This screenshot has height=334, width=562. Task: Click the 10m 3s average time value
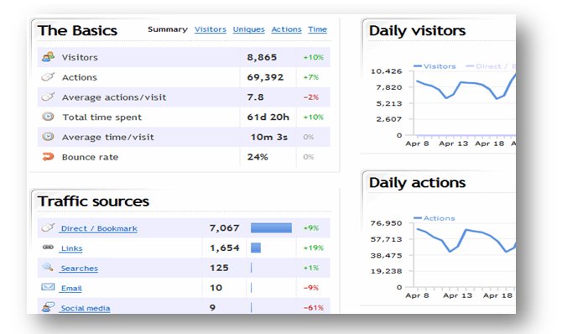[x=269, y=137]
